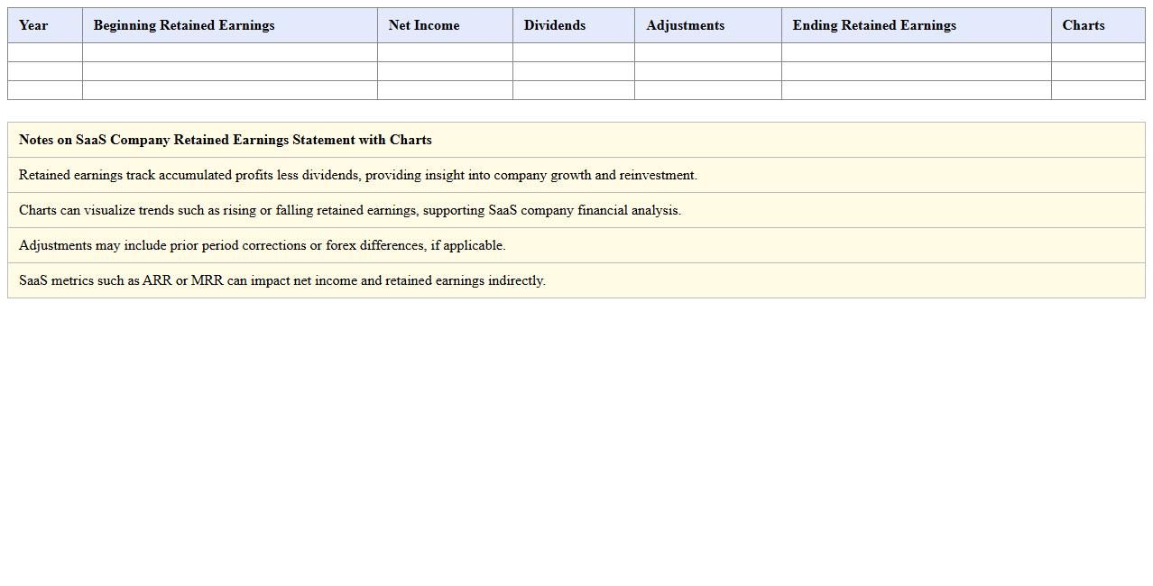Select the third empty row's Charts cell
The image size is (1153, 586).
(1098, 90)
